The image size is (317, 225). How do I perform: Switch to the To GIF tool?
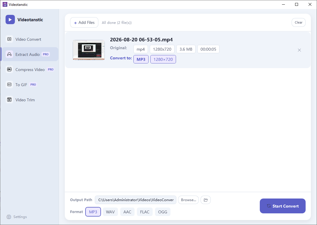click(x=30, y=84)
